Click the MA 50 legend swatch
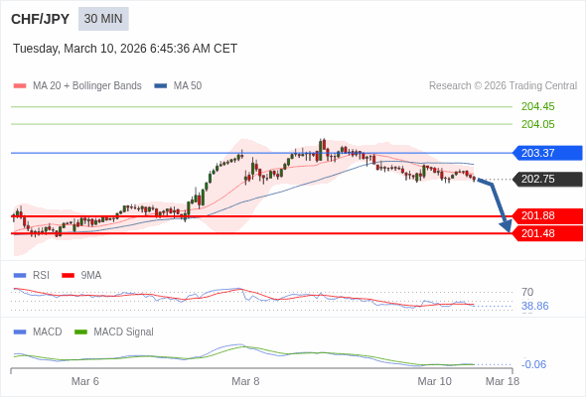The width and height of the screenshot is (586, 397). point(161,86)
